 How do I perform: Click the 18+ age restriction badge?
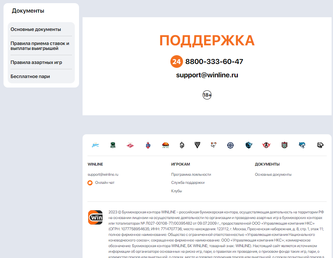click(207, 95)
